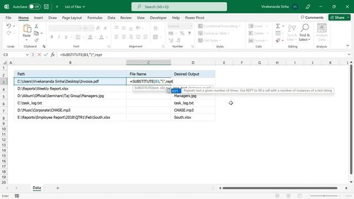Open Cell Styles dropdown
The image size is (354, 199).
[x=210, y=40]
